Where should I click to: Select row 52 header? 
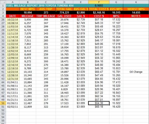click(3, 110)
